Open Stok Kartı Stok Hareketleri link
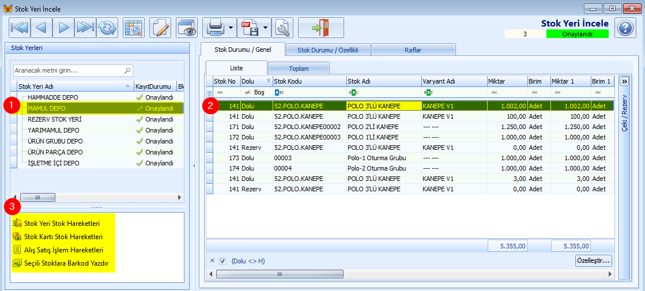The height and width of the screenshot is (291, 645). click(x=63, y=237)
